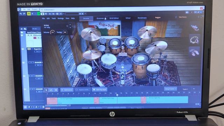
Task: Open the Mixer tab
Action: click(x=128, y=18)
